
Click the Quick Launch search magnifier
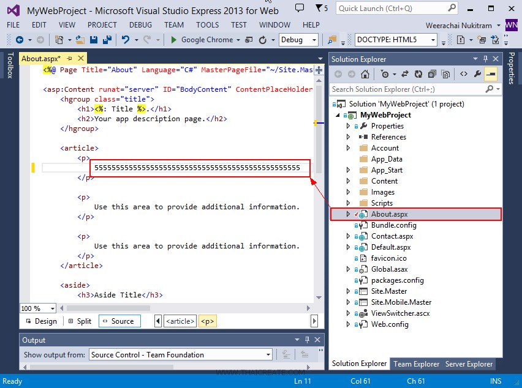click(452, 8)
